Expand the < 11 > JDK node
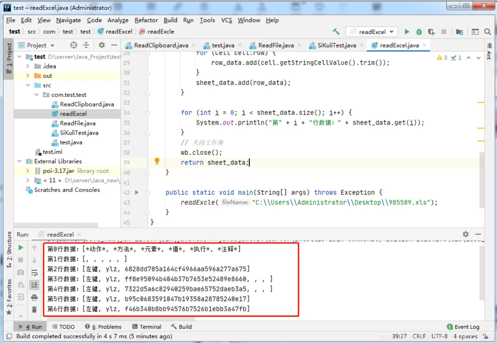 [28, 180]
